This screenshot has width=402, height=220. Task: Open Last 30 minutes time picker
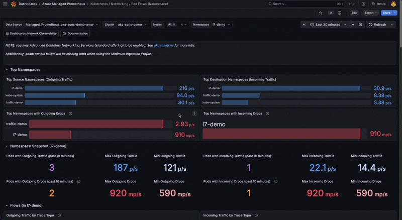tap(329, 25)
